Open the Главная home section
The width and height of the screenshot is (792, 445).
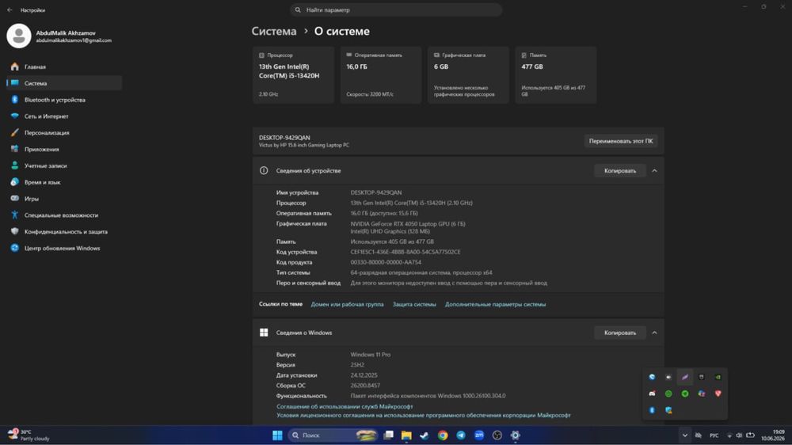pyautogui.click(x=64, y=67)
